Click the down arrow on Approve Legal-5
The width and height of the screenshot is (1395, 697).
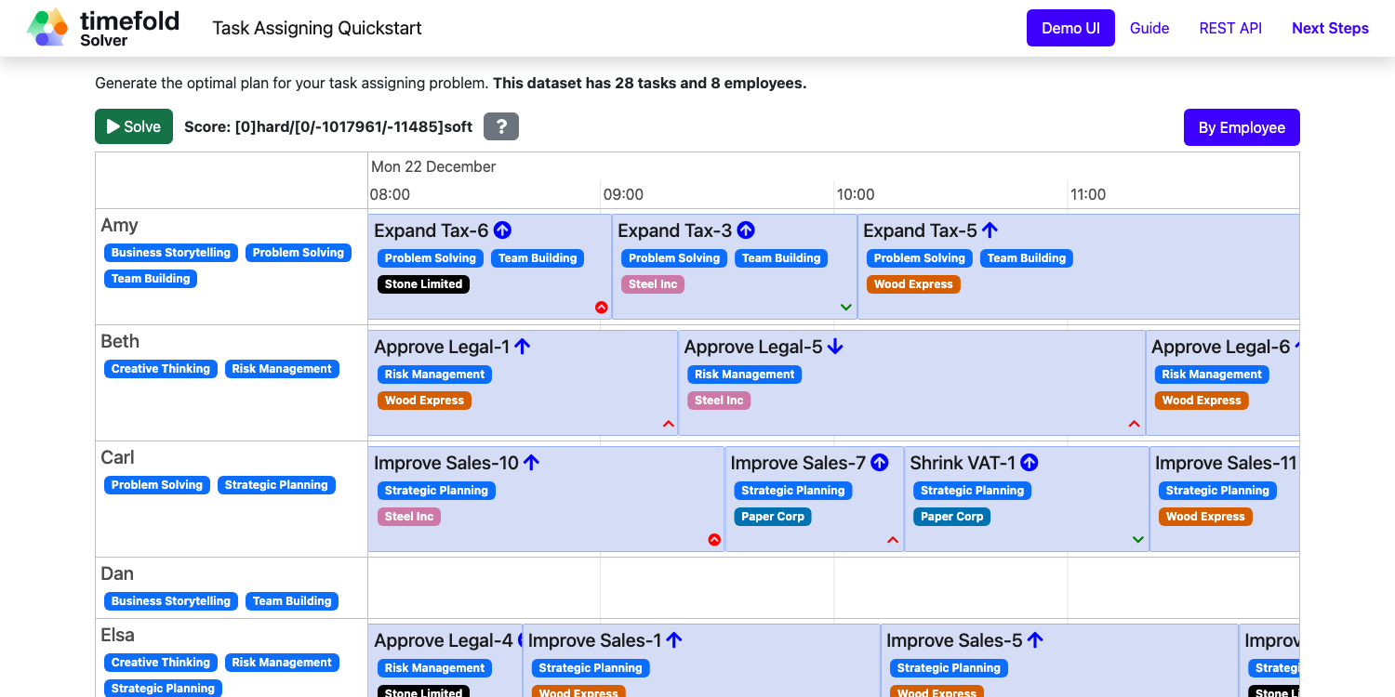point(835,347)
